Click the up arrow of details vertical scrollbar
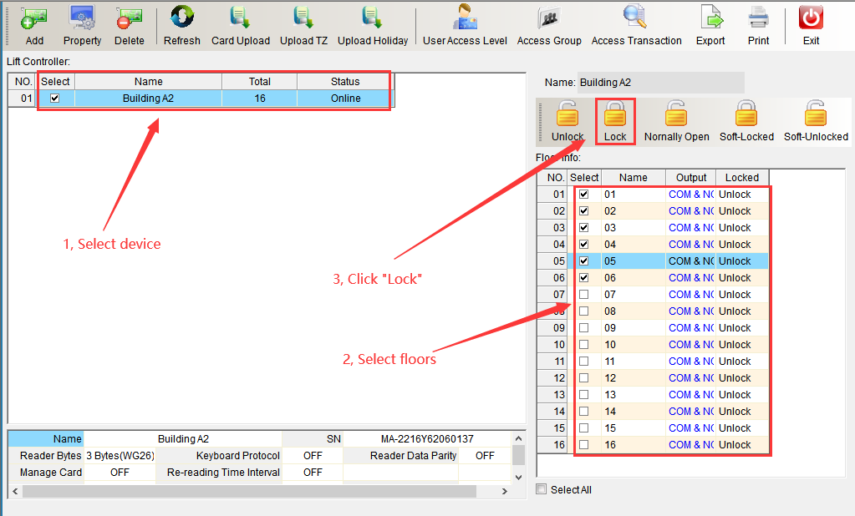Screen dimensions: 855x516 coord(518,438)
